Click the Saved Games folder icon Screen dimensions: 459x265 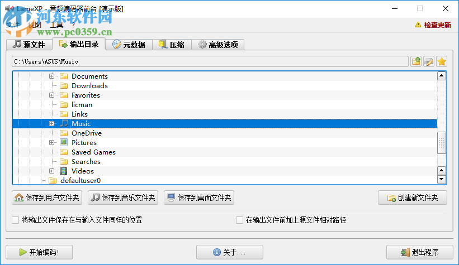[x=64, y=152]
